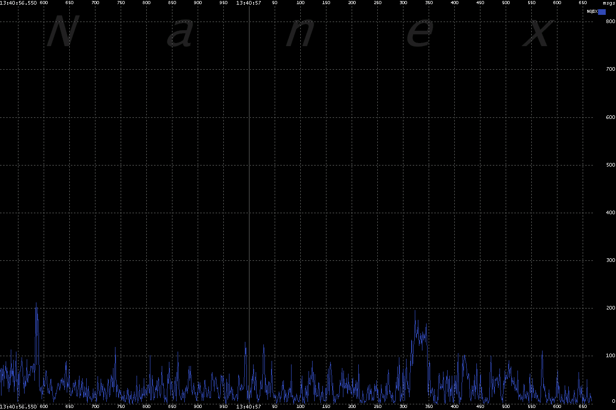The image size is (616, 410).
Task: Click the 700 value on the msgs axis
Action: point(610,69)
